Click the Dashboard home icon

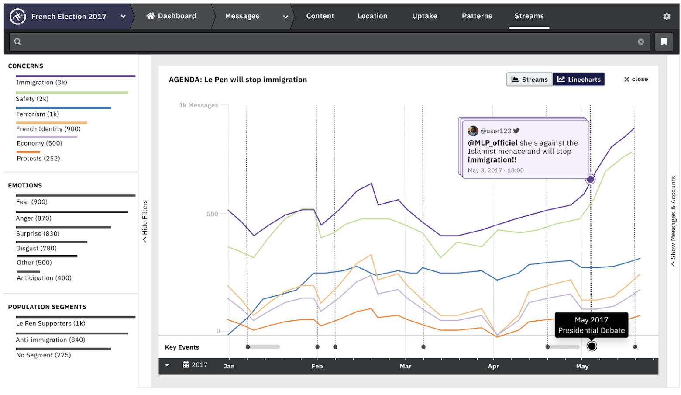point(151,16)
